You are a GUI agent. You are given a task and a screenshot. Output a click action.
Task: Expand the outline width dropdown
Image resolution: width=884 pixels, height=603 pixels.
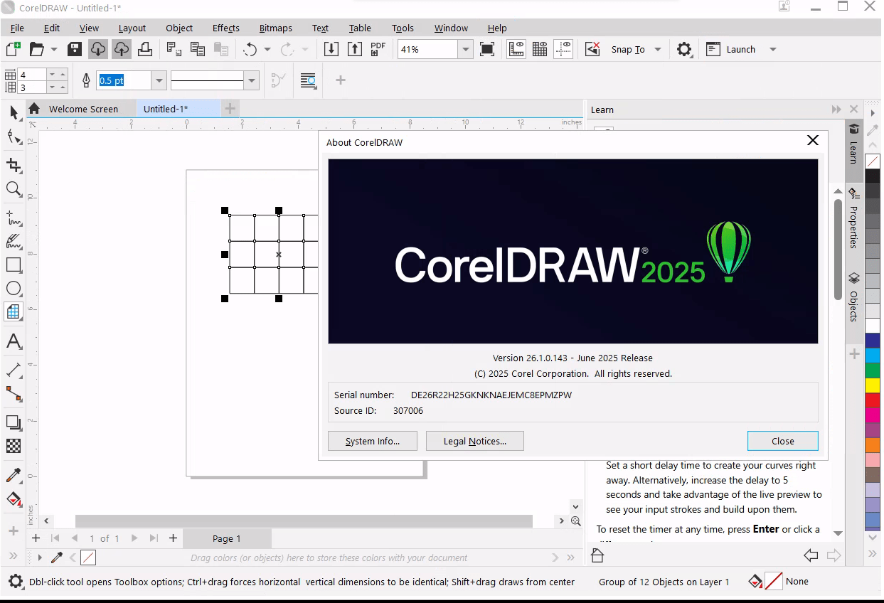[159, 80]
